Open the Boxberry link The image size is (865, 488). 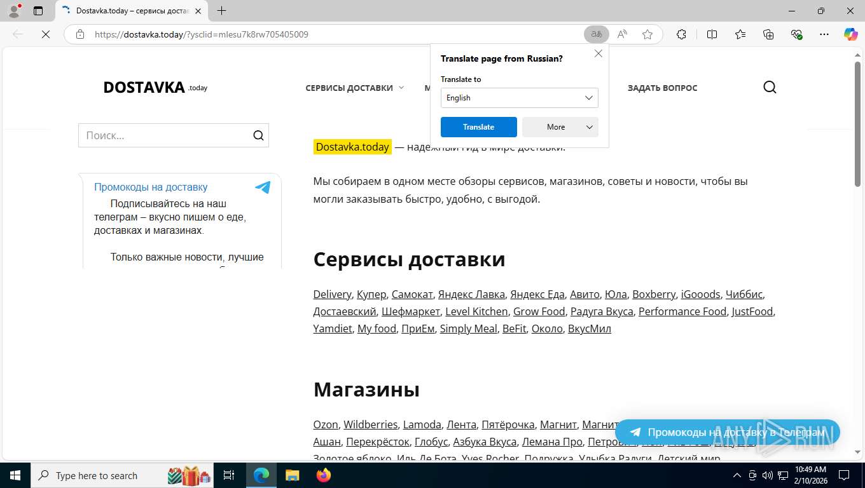(654, 294)
